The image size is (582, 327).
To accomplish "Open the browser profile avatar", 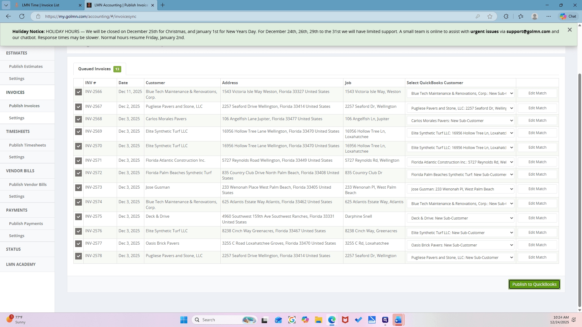I will [535, 16].
